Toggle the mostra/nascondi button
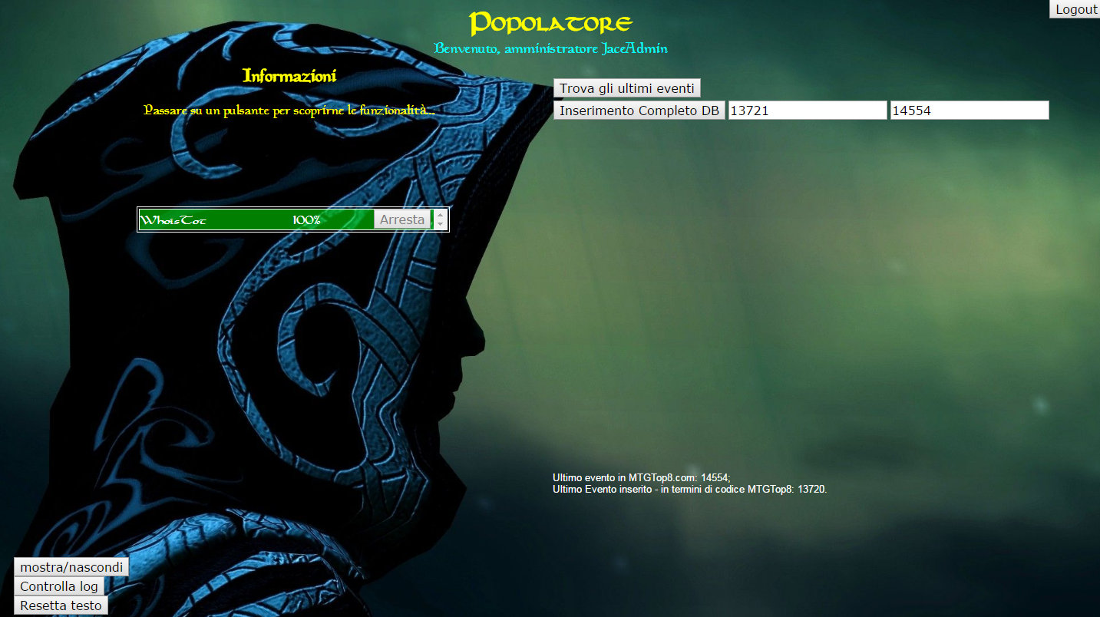 pos(71,567)
